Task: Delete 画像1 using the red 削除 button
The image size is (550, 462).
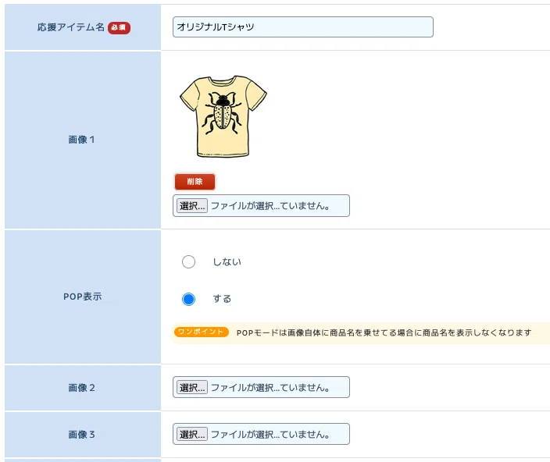Action: (x=195, y=181)
